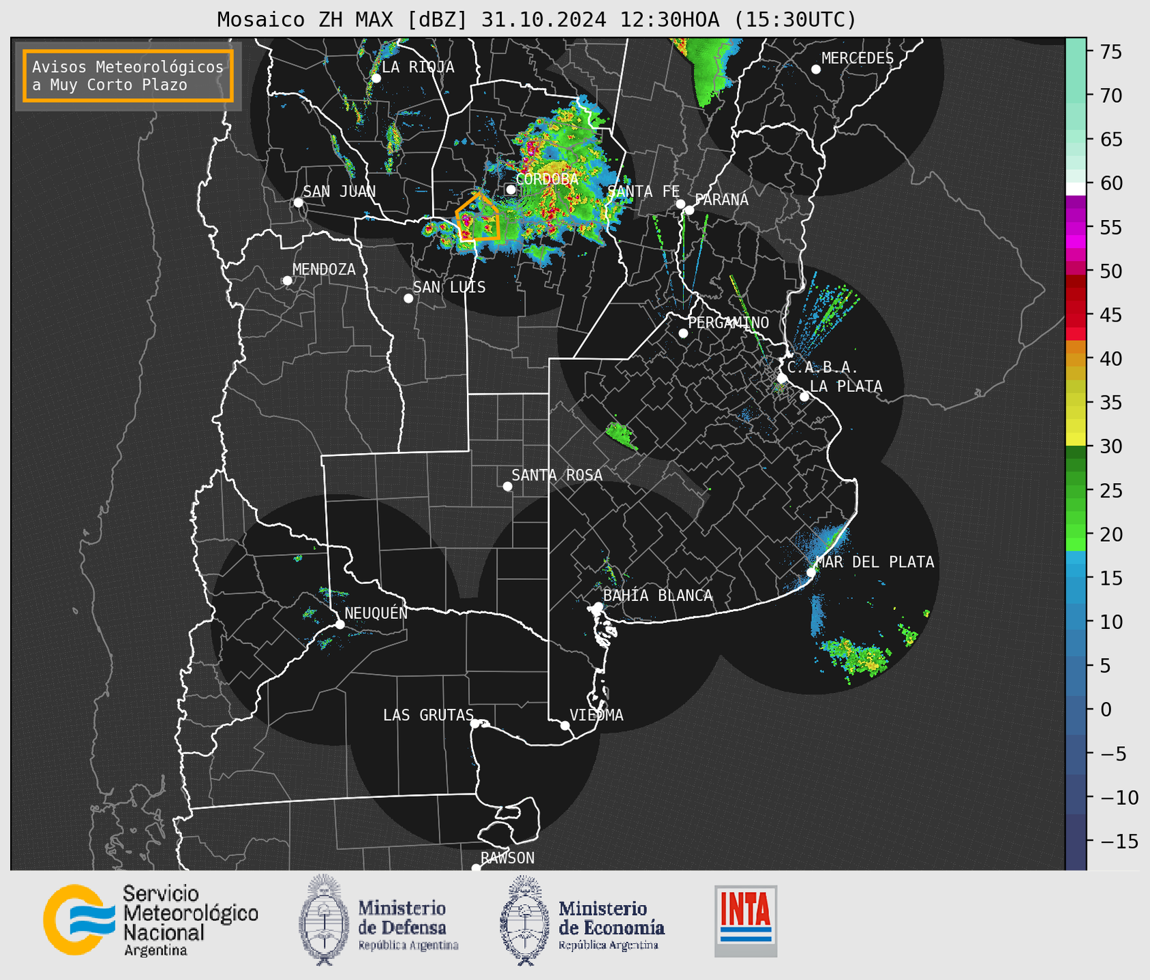Click the Santa Rosa city marker dot
Image resolution: width=1150 pixels, height=980 pixels.
(x=507, y=487)
